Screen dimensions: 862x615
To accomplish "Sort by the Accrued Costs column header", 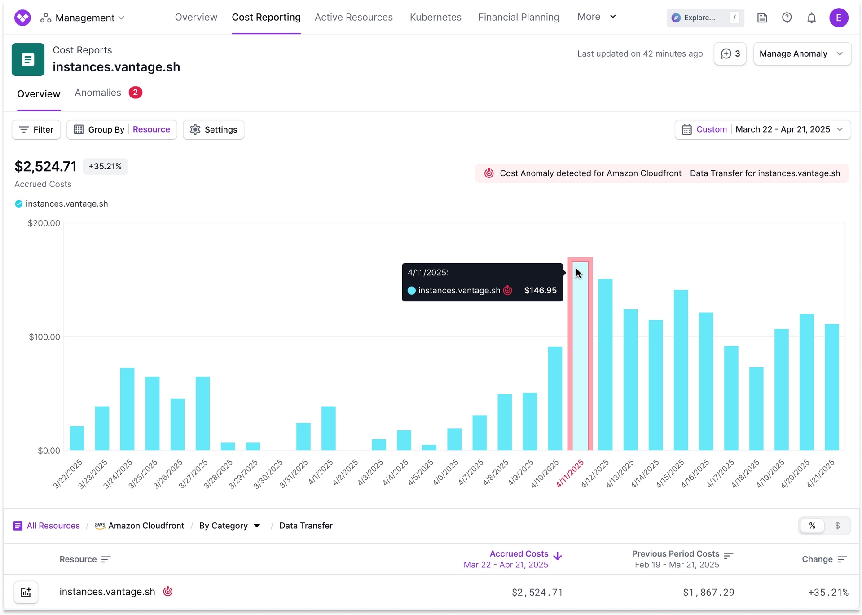I will 519,554.
